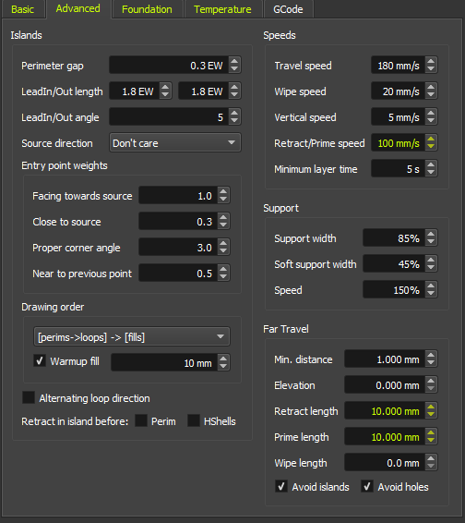Open the GCode tab
The width and height of the screenshot is (465, 523).
tap(288, 9)
